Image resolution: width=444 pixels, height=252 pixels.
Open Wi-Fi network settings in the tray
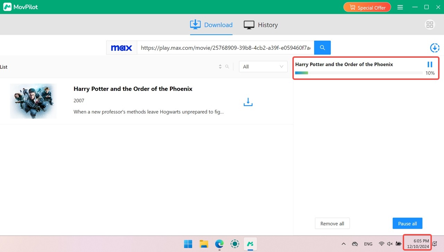[382, 244]
